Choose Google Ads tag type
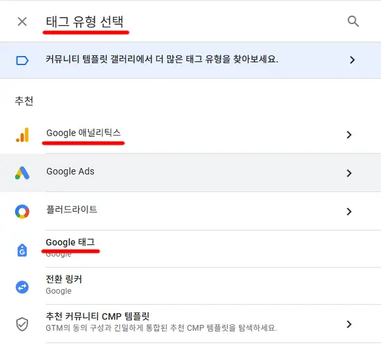Image resolution: width=381 pixels, height=349 pixels. (70, 171)
